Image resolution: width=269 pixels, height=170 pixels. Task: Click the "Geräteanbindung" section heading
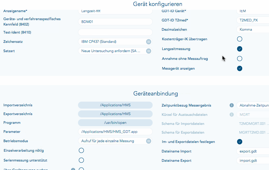pyautogui.click(x=155, y=93)
